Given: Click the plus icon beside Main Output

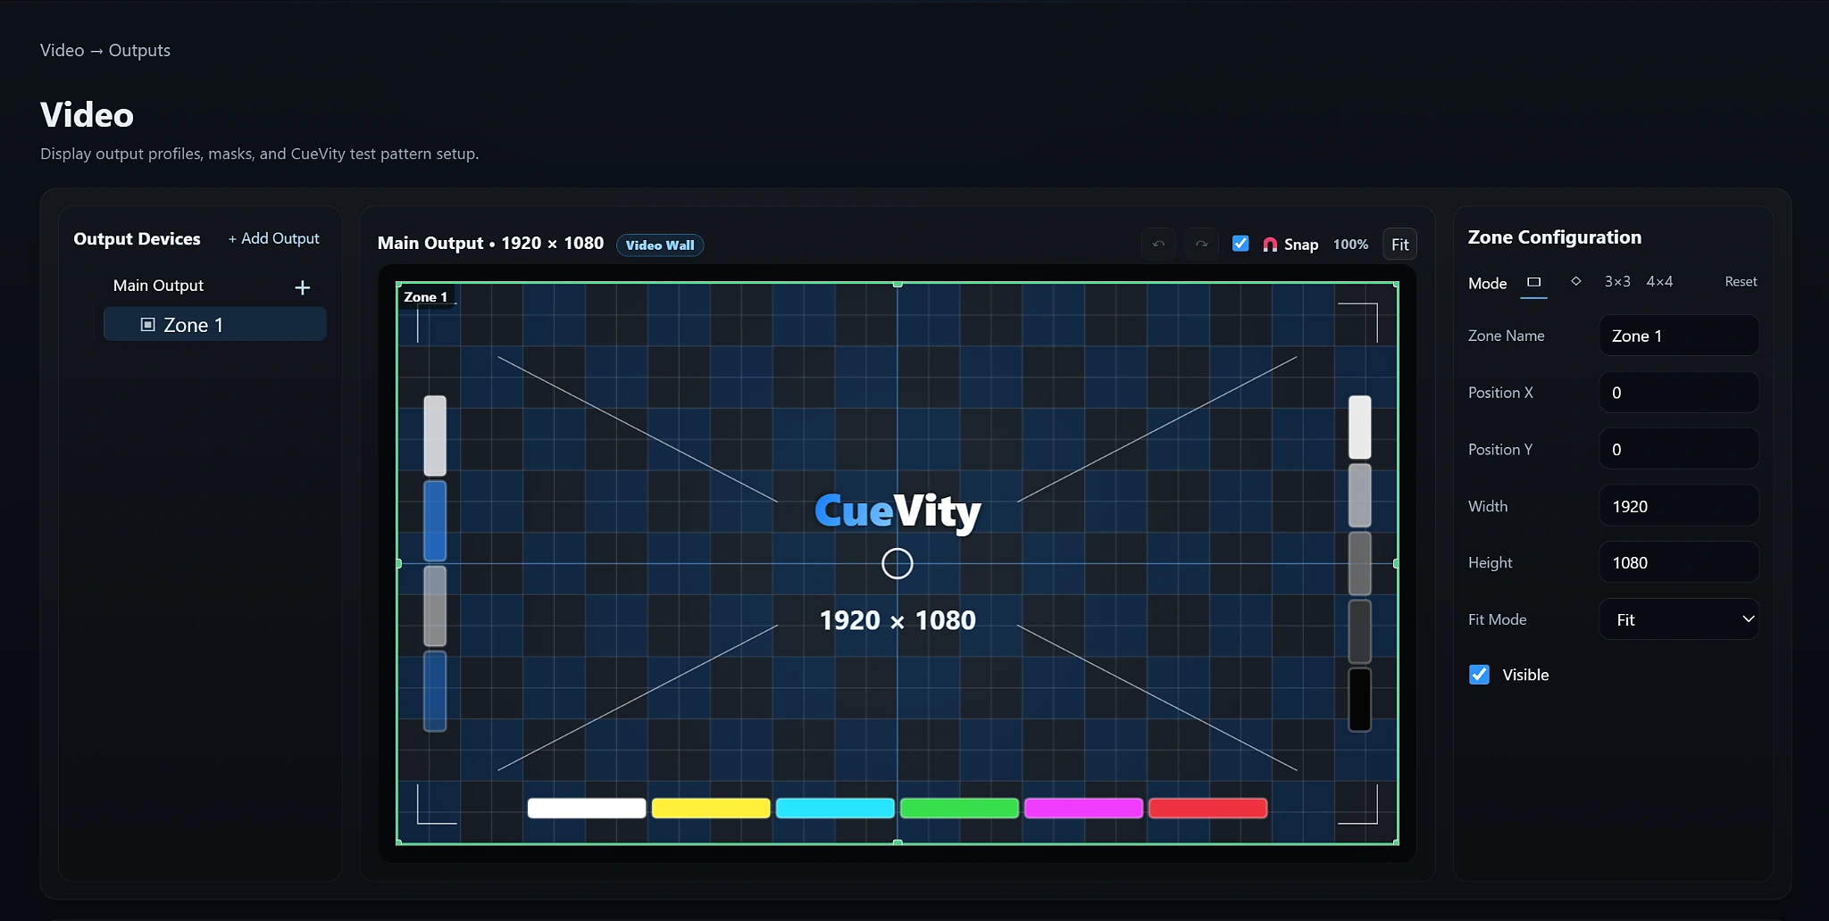Looking at the screenshot, I should 303,287.
